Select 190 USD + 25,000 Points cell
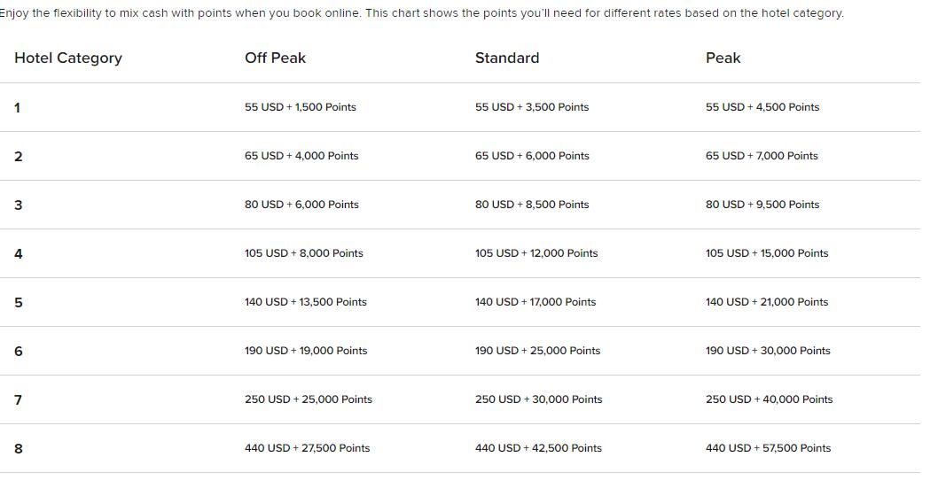 click(538, 351)
